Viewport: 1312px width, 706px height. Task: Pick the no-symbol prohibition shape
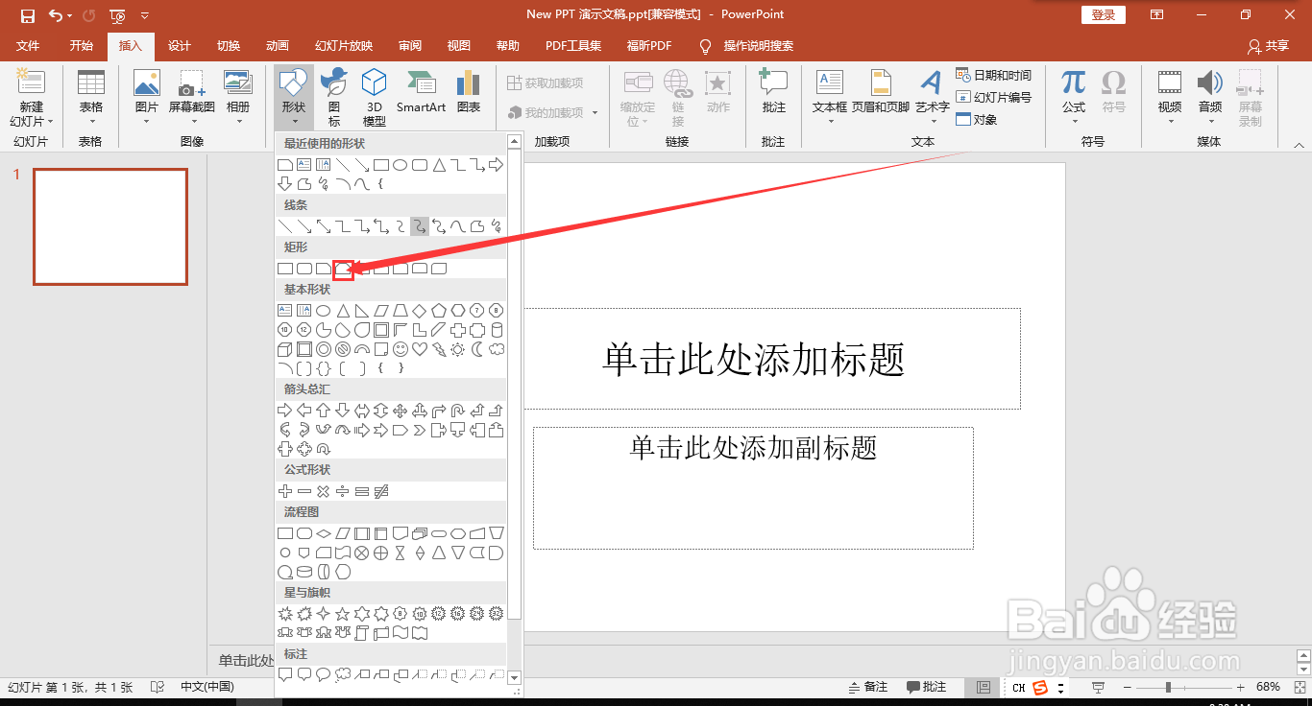click(343, 349)
